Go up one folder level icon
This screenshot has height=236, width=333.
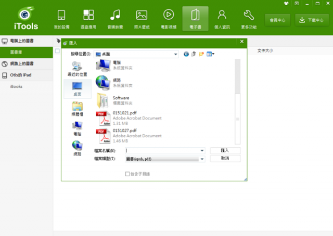coord(194,54)
